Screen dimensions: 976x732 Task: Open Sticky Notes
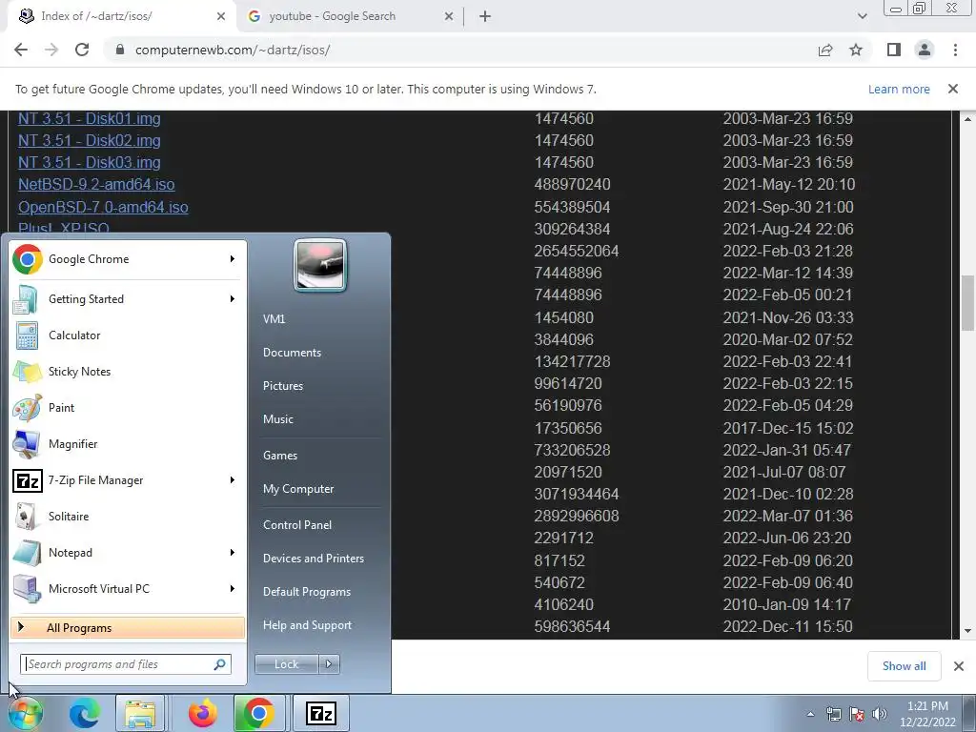(128, 371)
